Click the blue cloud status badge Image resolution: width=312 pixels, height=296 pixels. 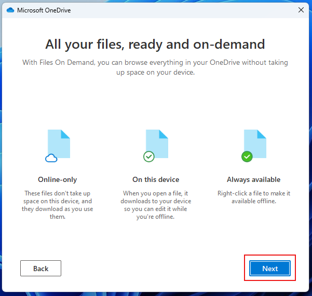(x=51, y=158)
